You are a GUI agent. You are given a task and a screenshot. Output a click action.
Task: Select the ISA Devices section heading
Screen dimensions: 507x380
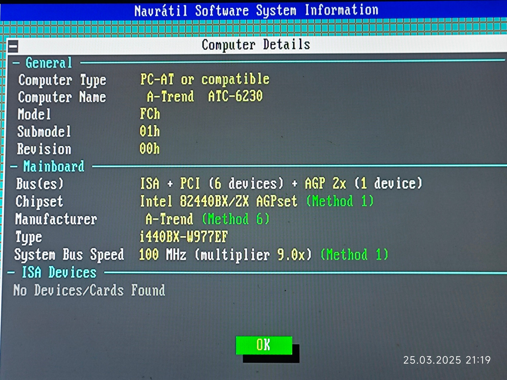59,273
